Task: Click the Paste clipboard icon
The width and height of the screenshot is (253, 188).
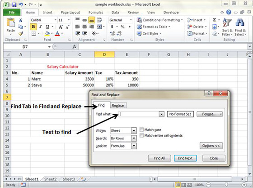Action: click(11, 22)
